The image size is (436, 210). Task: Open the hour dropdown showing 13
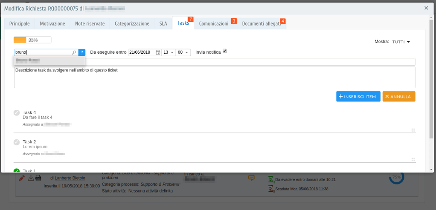169,52
